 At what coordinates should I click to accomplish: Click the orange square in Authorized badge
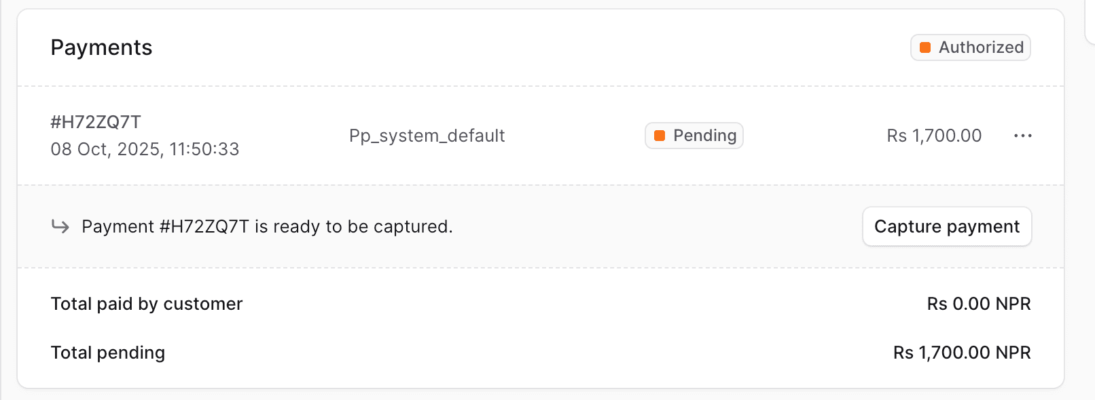tap(925, 47)
